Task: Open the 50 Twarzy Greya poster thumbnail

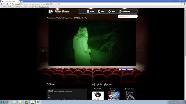Action: (130, 96)
